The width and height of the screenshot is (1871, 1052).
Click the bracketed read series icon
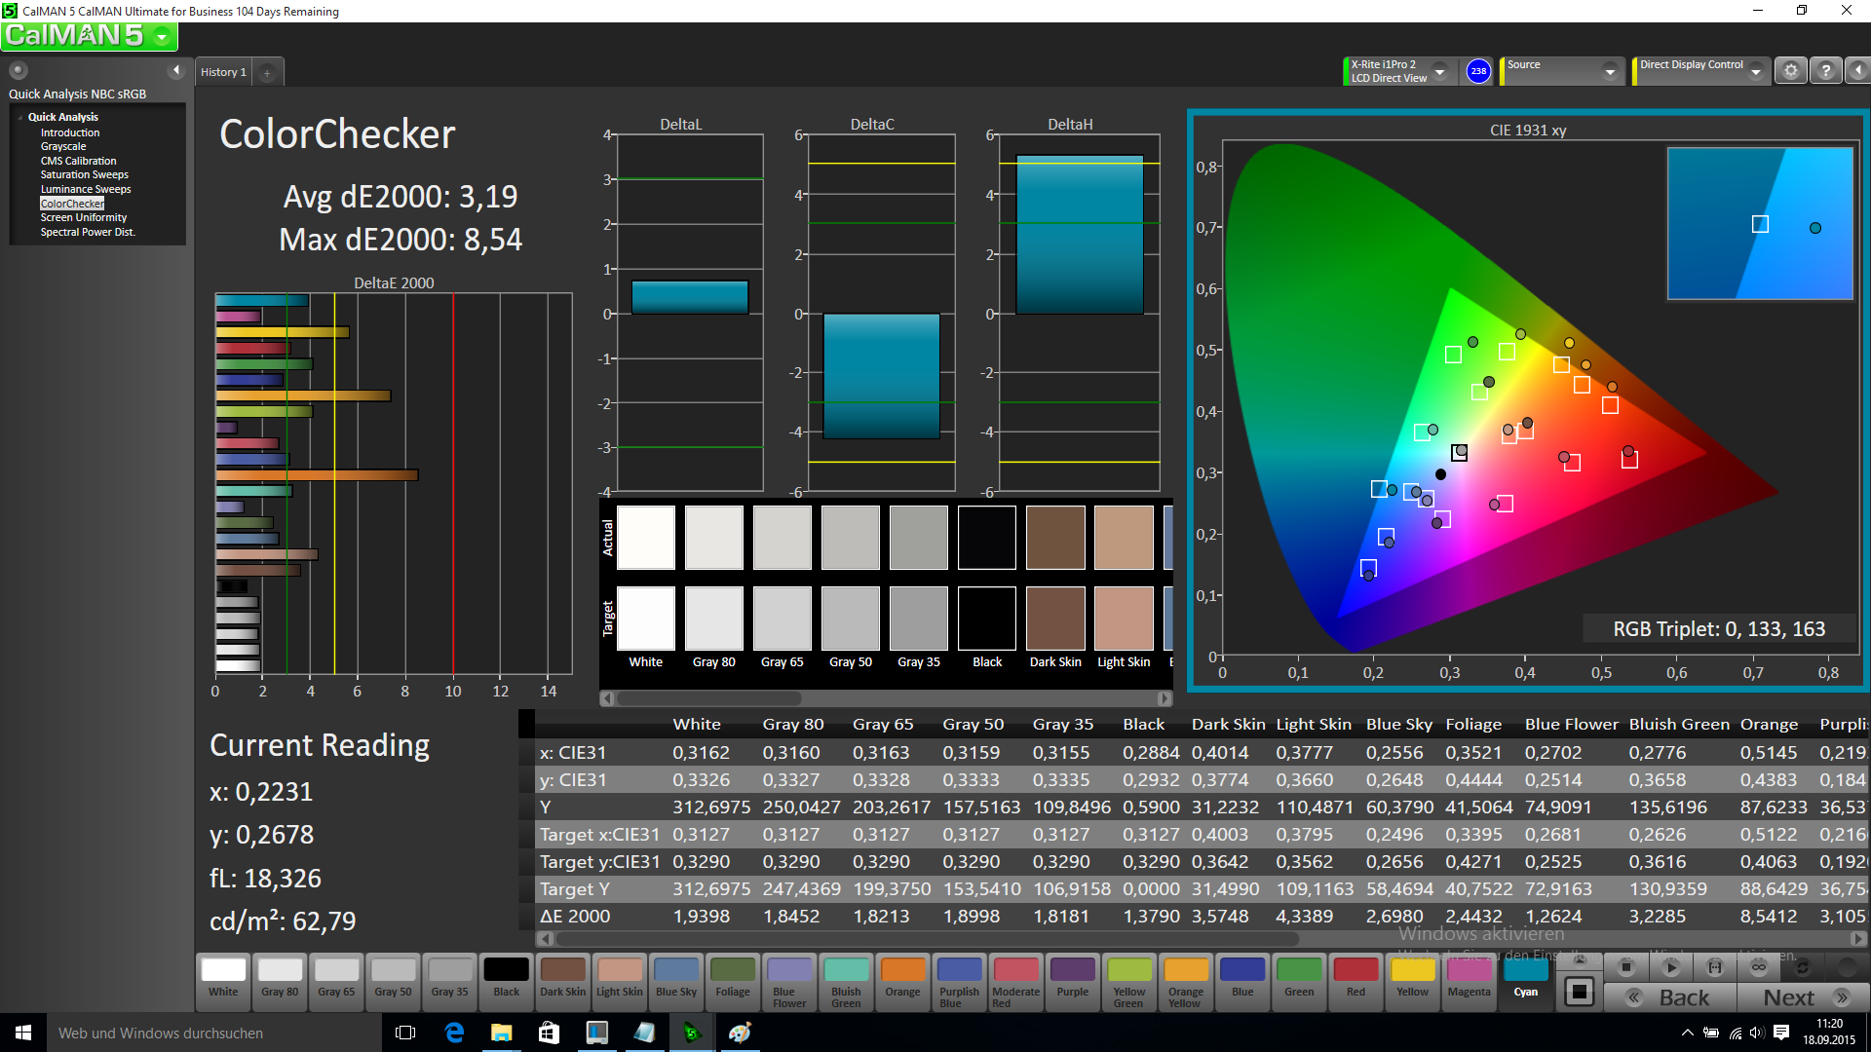click(1715, 967)
